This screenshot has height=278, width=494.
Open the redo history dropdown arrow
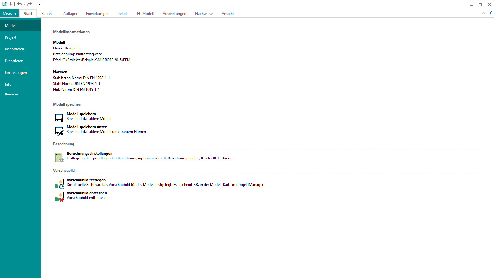(35, 4)
